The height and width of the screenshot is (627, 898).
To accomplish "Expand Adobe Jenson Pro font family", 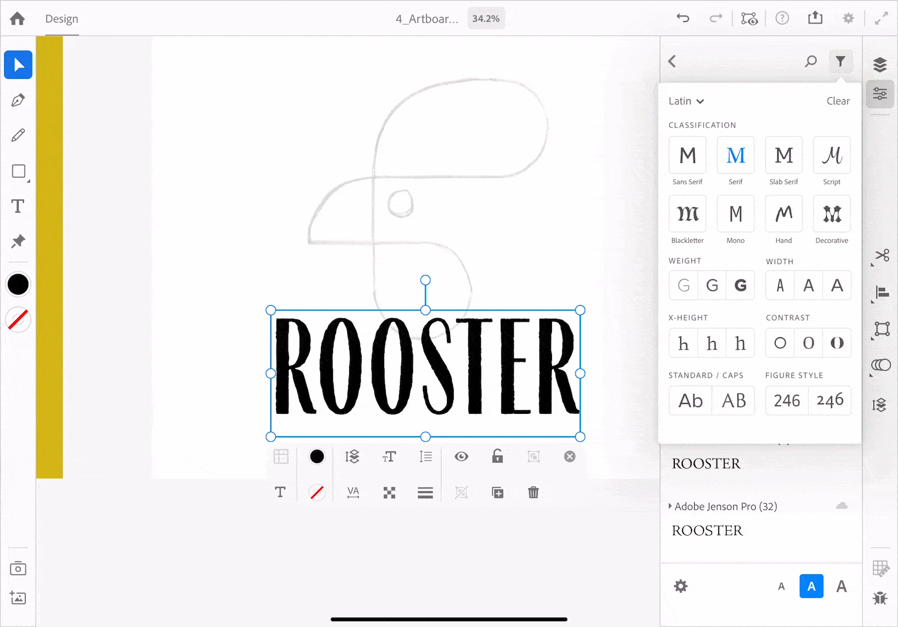I will 723,506.
